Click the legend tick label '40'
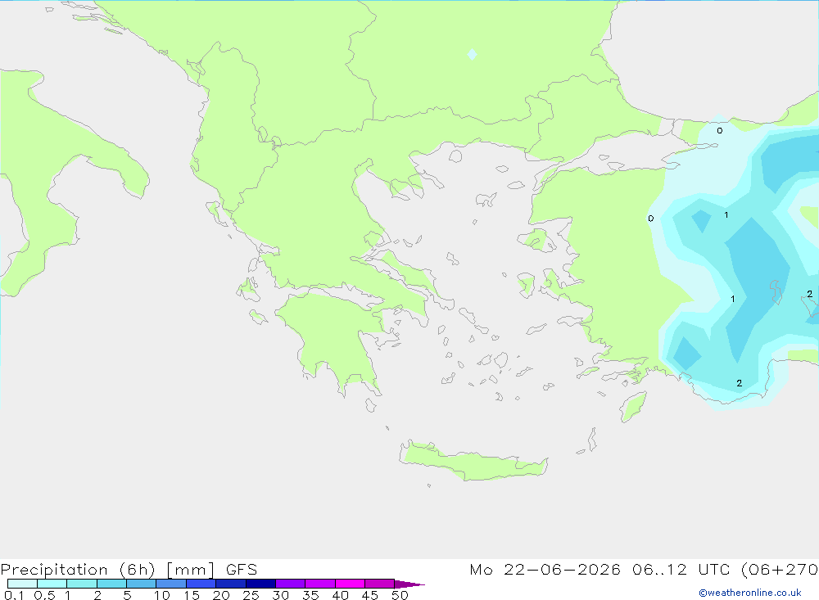This screenshot has height=600, width=819. [x=340, y=595]
